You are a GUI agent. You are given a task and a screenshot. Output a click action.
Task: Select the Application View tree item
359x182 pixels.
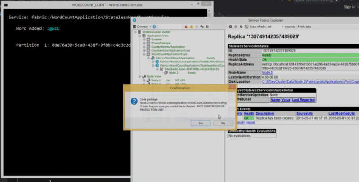[x=158, y=36]
